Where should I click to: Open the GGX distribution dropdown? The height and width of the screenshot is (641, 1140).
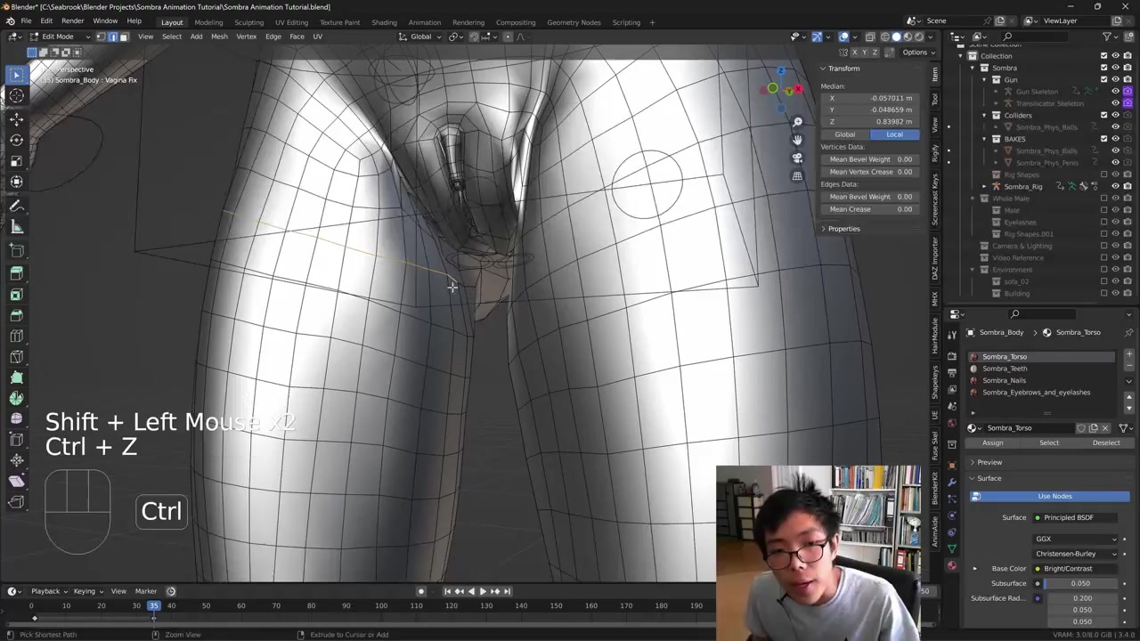[x=1075, y=539]
